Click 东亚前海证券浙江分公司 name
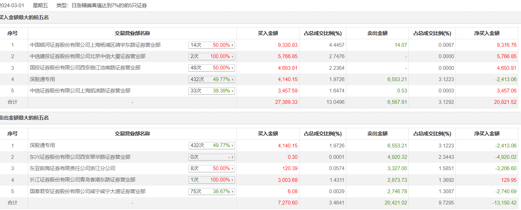Screen dimensions: 521x210 tap(72, 168)
